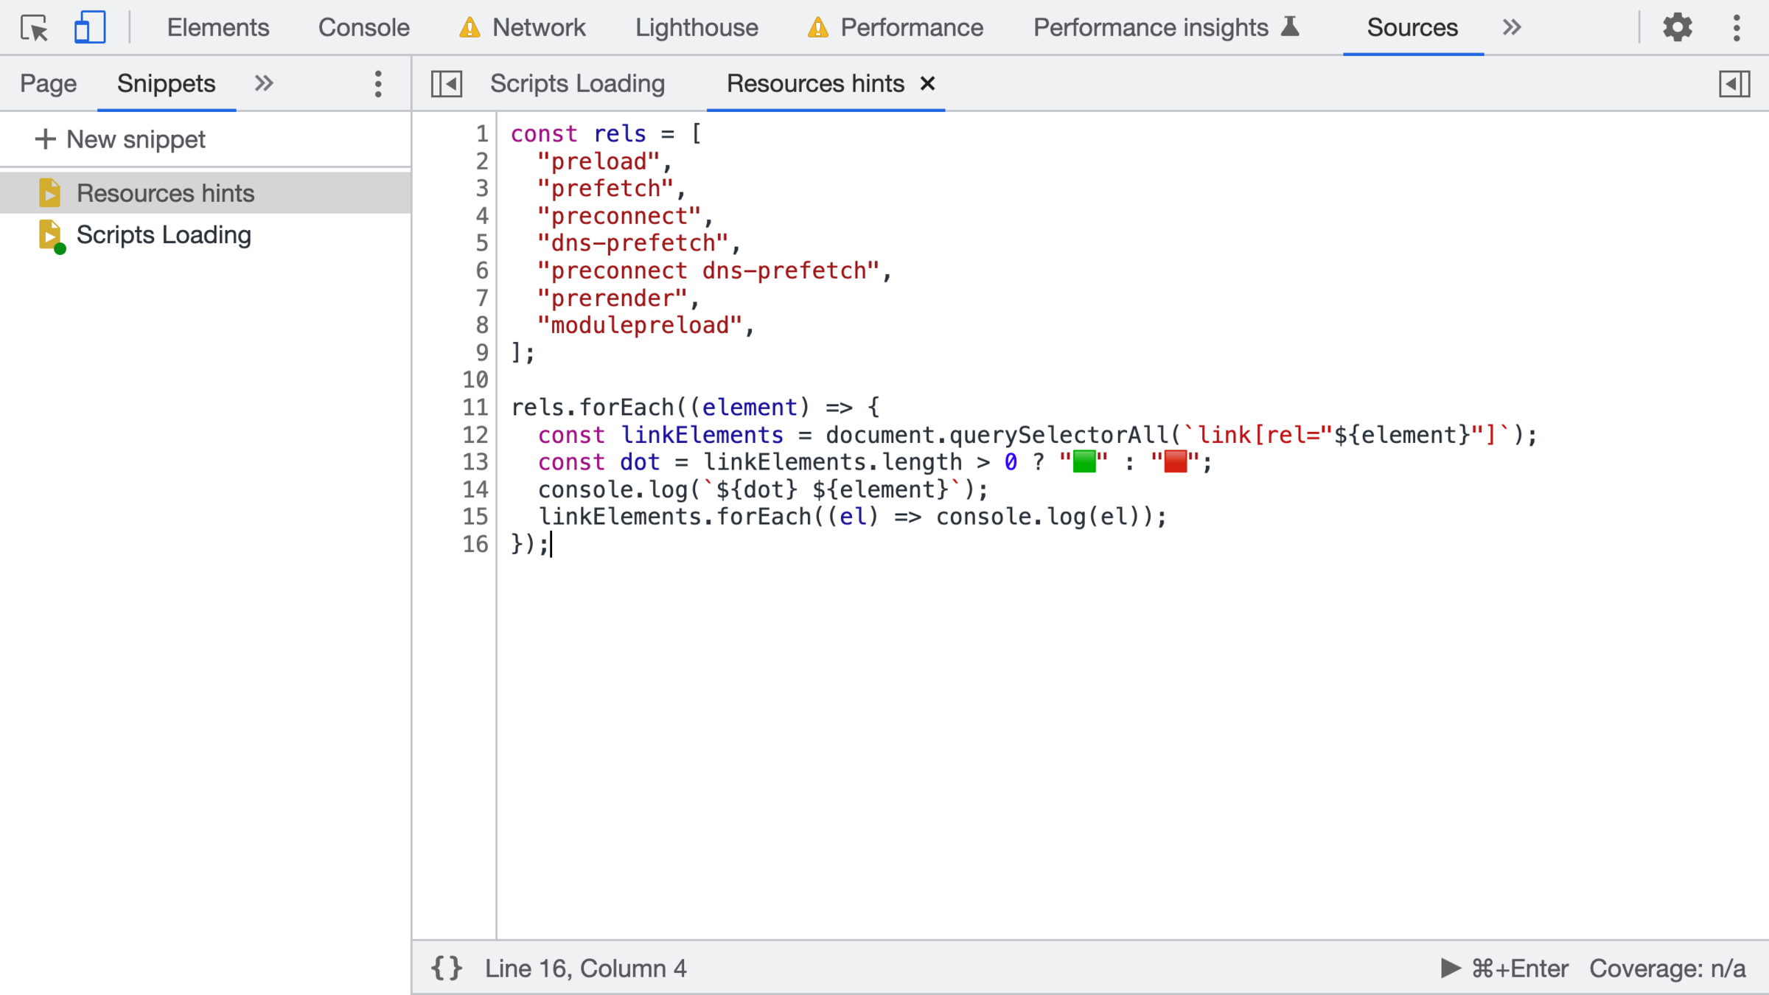
Task: Click the green square emoji in code
Action: (x=1084, y=462)
